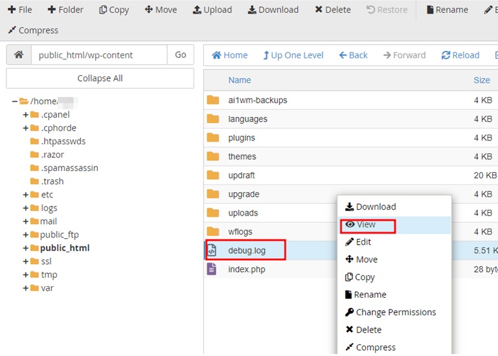Expand the .cpanel tree folder
The image size is (498, 356).
26,115
